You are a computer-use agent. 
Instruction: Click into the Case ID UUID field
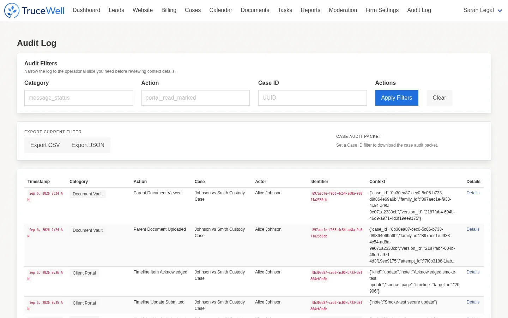313,98
